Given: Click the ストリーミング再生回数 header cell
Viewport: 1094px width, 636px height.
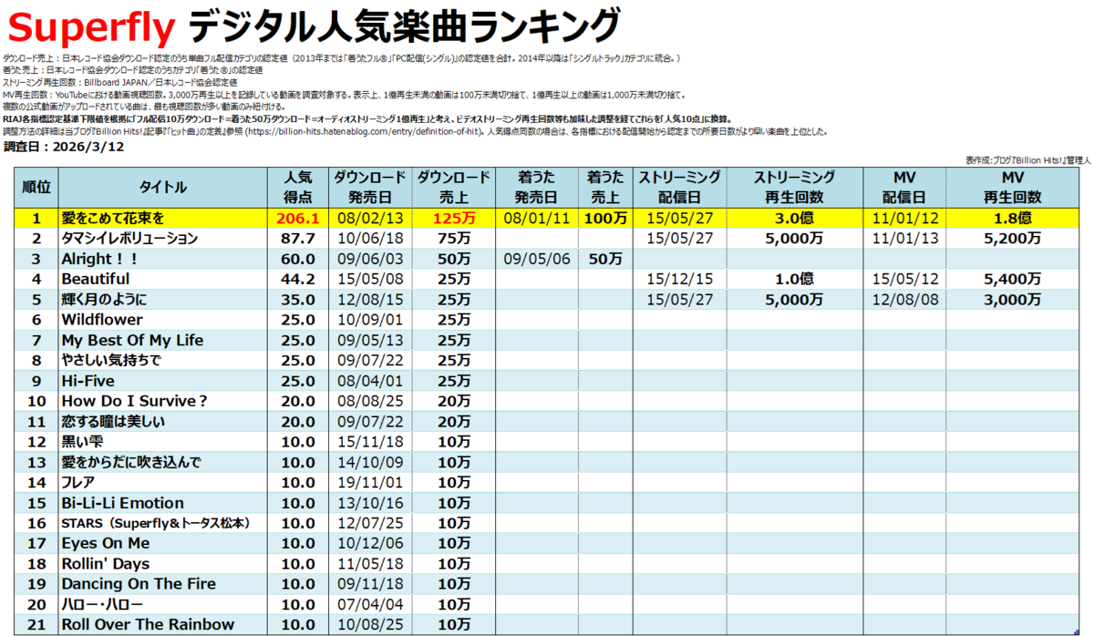Looking at the screenshot, I should click(x=793, y=187).
